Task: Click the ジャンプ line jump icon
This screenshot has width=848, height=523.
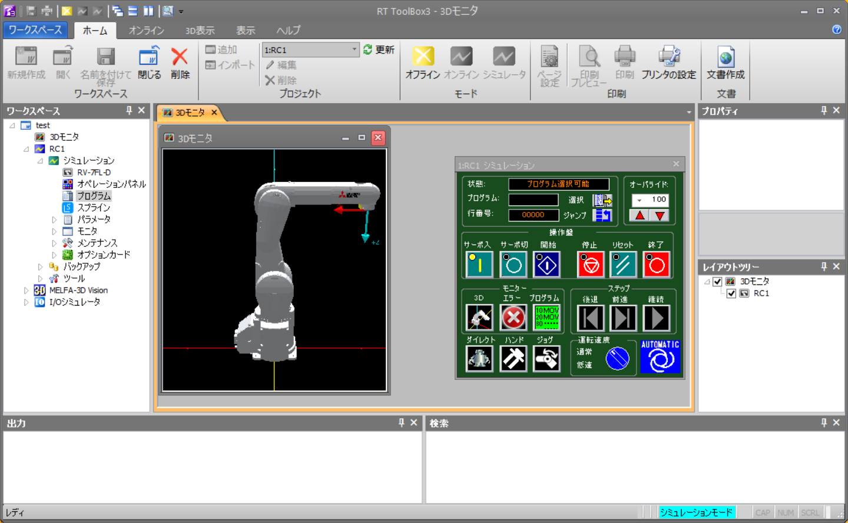Action: pyautogui.click(x=602, y=216)
